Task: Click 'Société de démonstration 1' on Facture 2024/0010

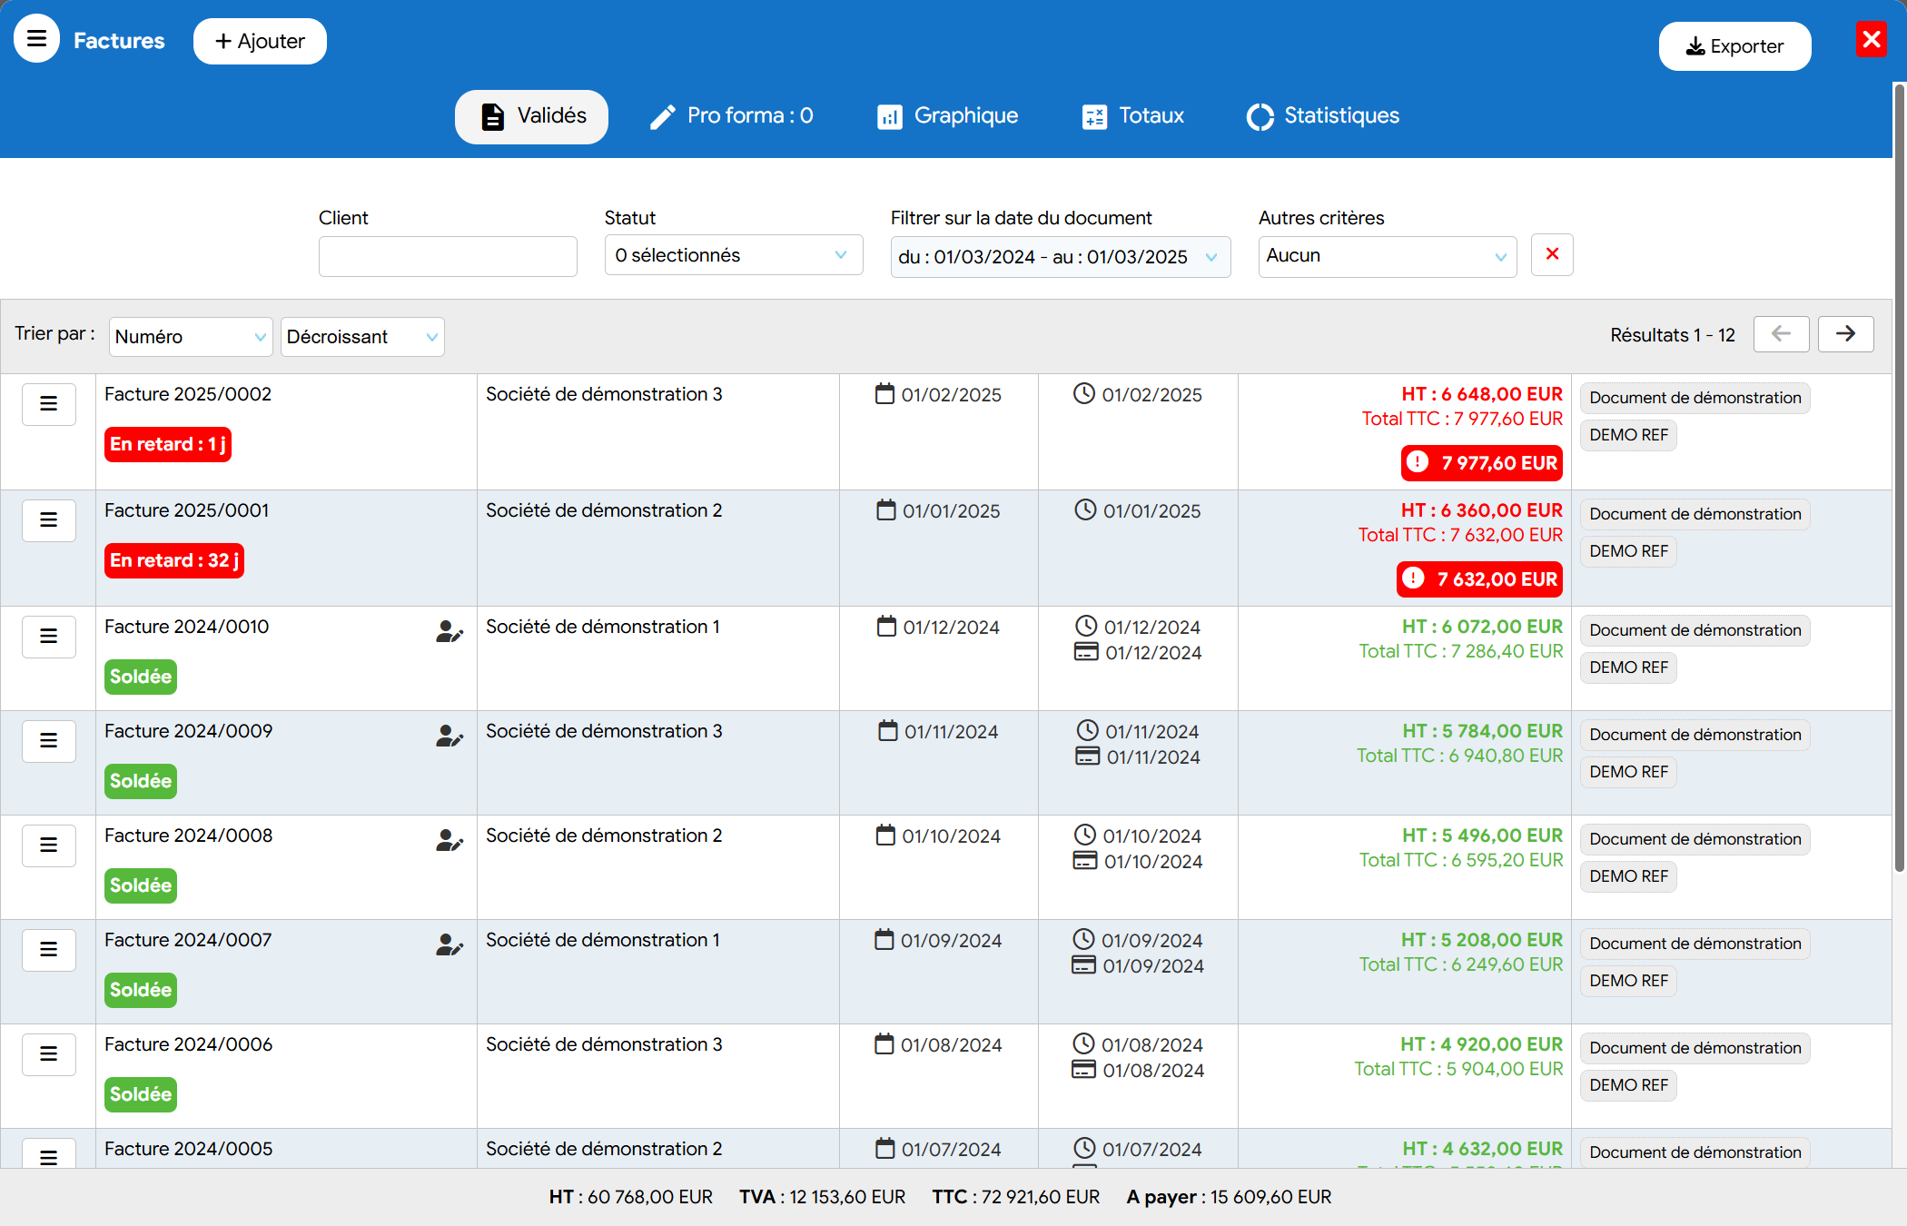Action: pyautogui.click(x=603, y=627)
